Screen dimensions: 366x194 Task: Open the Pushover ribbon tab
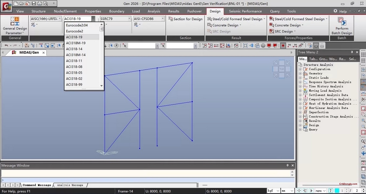194,11
